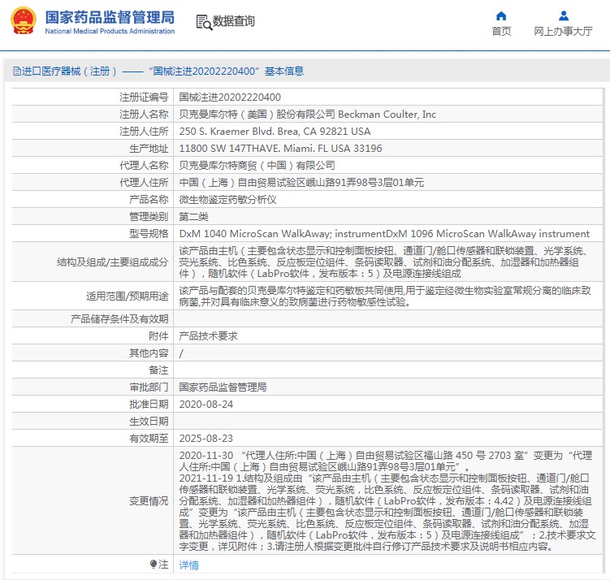The width and height of the screenshot is (610, 580).
Task: Select registration number 国械注进20202220400 value
Action: (230, 97)
